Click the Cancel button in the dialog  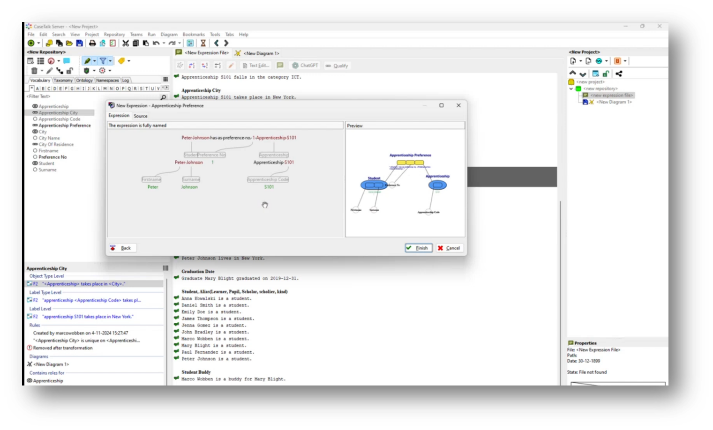[x=449, y=248]
